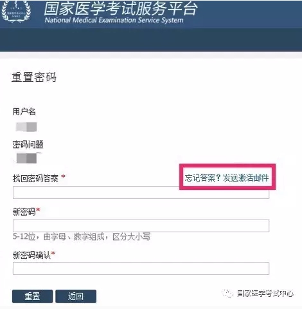The image size is (302, 309).
Task: Click the 国家医学考试中心 watermark text
Action: coord(265,294)
